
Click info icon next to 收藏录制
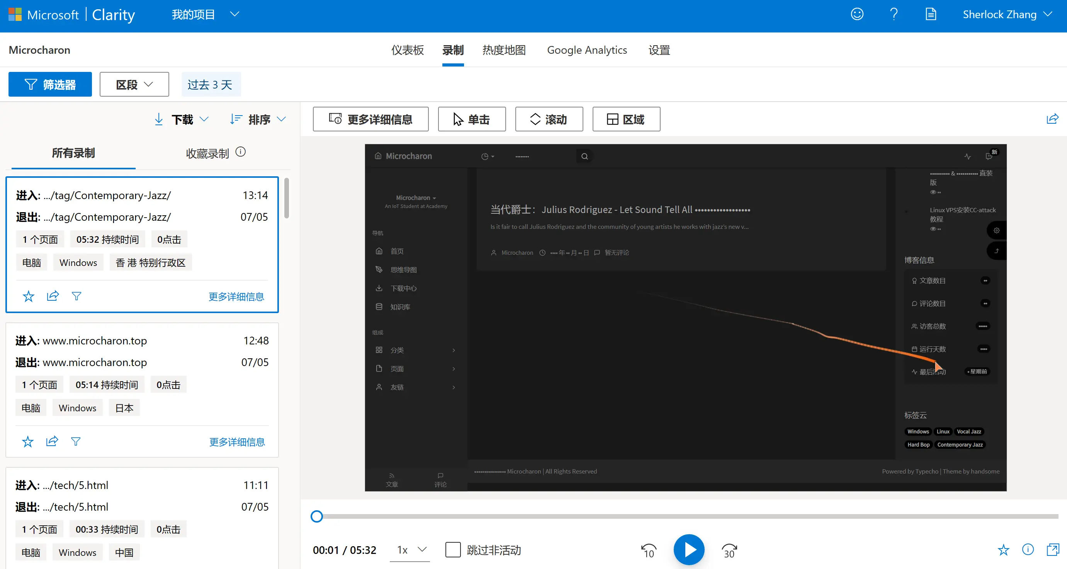click(241, 152)
